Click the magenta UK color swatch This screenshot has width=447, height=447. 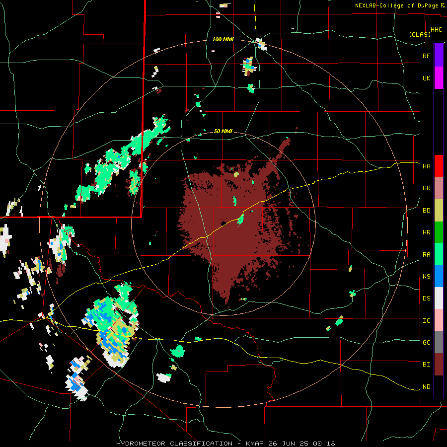pyautogui.click(x=439, y=78)
